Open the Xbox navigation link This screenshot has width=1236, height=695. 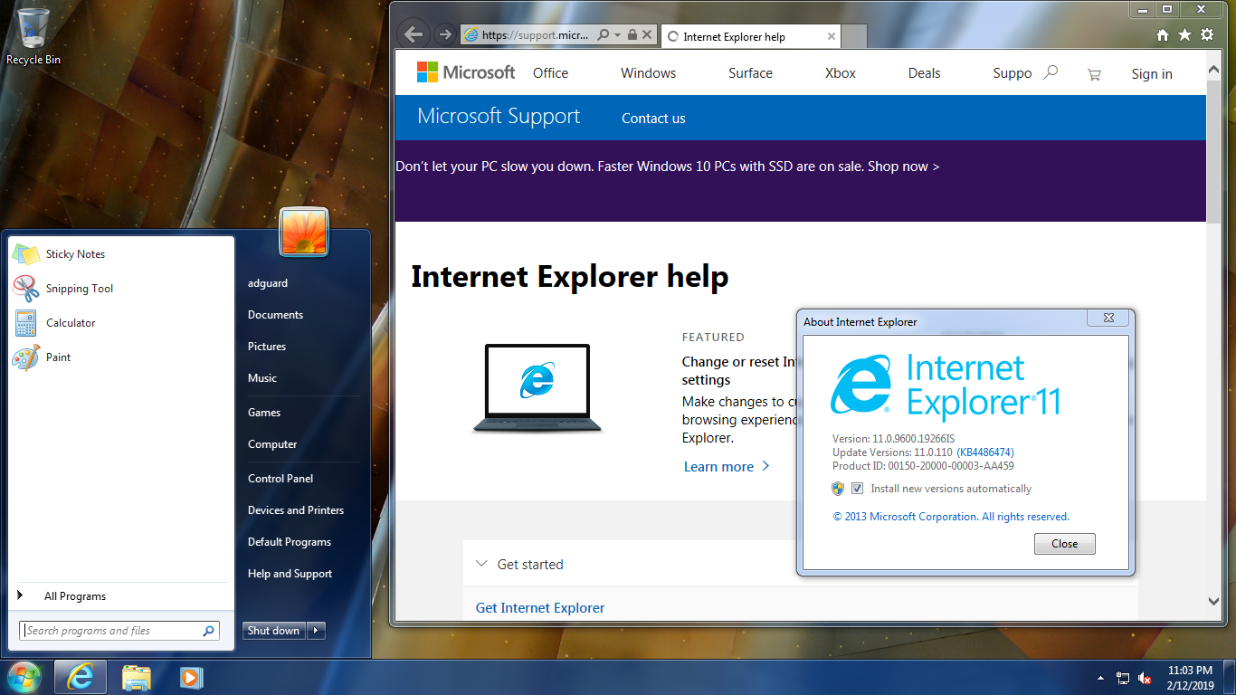tap(841, 73)
